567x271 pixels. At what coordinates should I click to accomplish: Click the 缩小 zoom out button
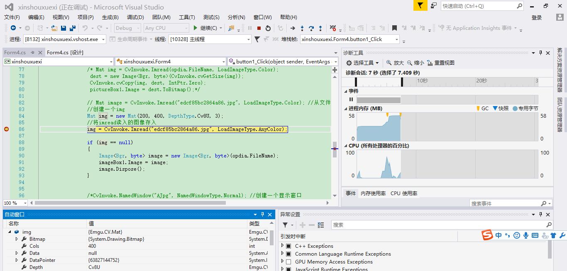[415, 63]
